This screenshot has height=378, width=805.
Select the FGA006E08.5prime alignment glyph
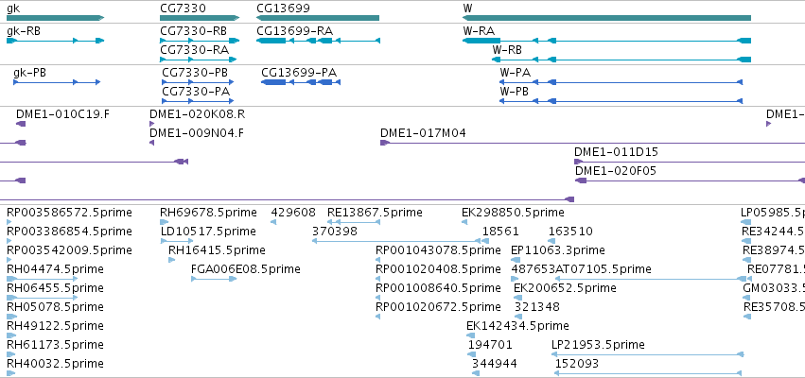tap(214, 279)
